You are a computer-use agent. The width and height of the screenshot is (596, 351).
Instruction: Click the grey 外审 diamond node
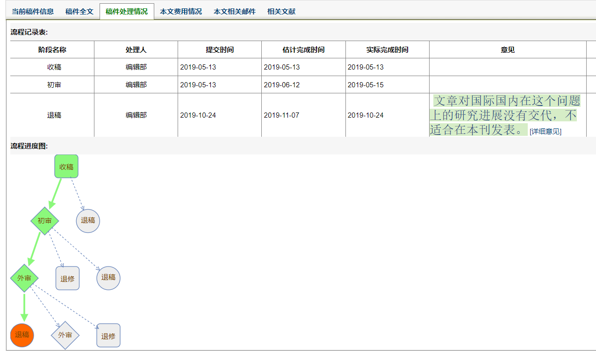pos(65,335)
